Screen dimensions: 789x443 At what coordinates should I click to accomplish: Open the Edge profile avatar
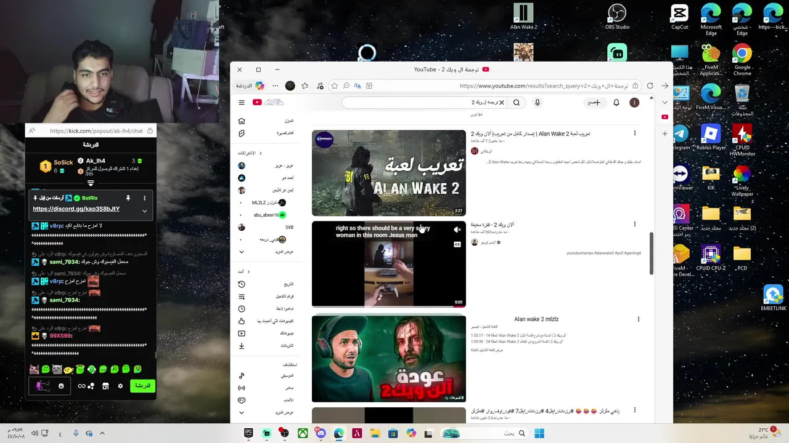coord(290,86)
